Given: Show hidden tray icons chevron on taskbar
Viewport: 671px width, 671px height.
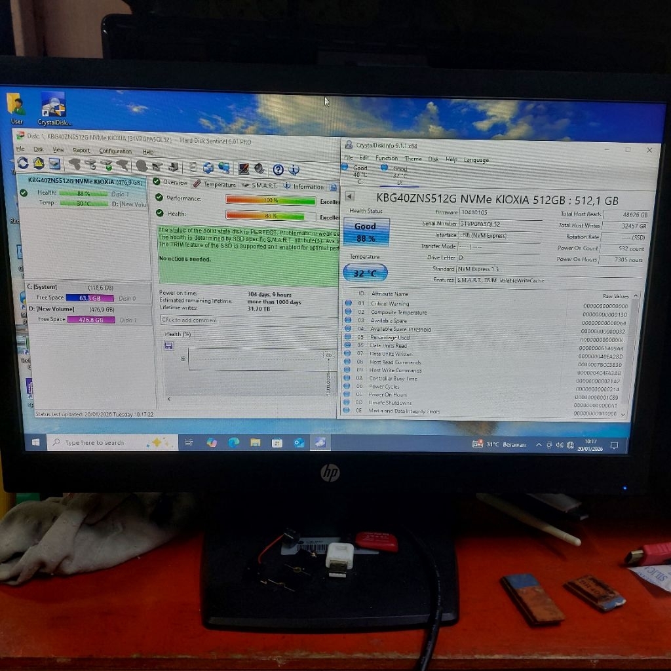Looking at the screenshot, I should [x=539, y=445].
